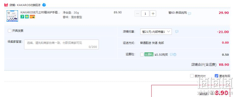Tick the 朋友代付 checkbox
This screenshot has width=235, height=97.
pos(192,76)
